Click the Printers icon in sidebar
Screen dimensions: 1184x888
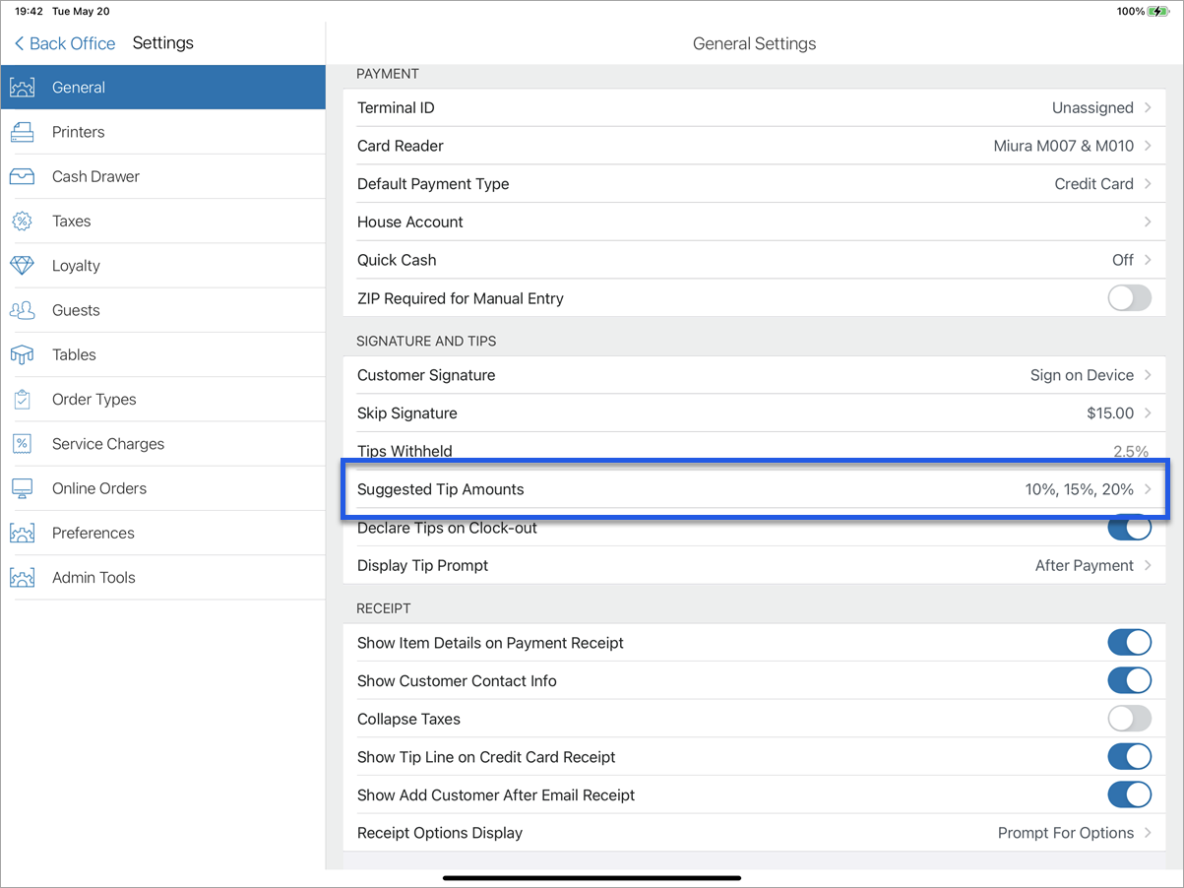pyautogui.click(x=22, y=132)
